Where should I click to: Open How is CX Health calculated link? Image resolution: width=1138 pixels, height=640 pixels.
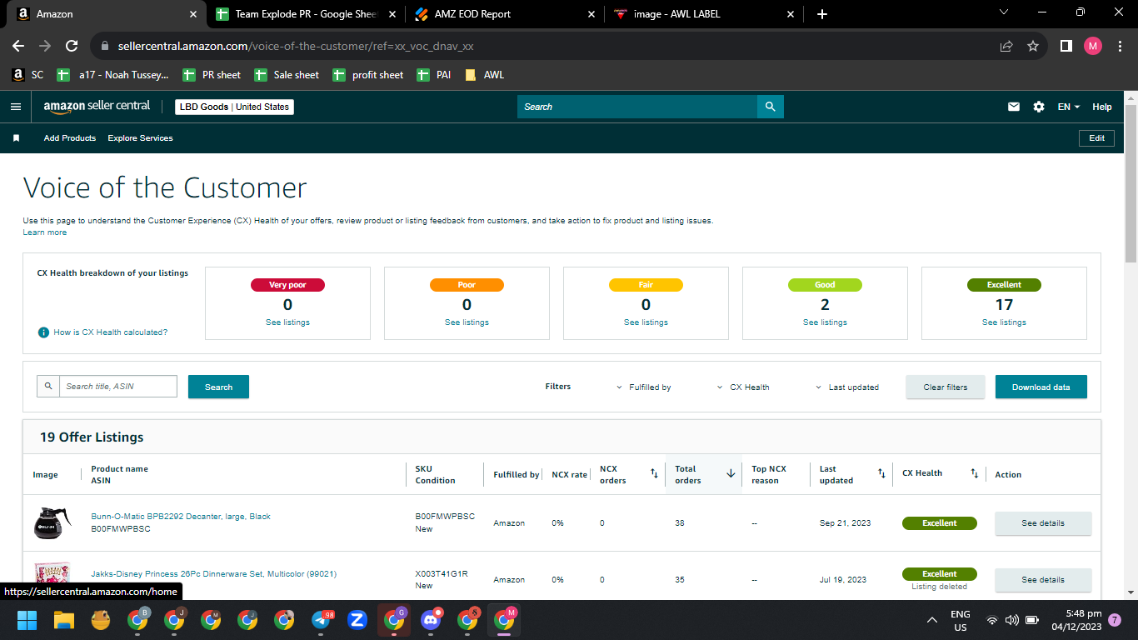click(x=111, y=332)
